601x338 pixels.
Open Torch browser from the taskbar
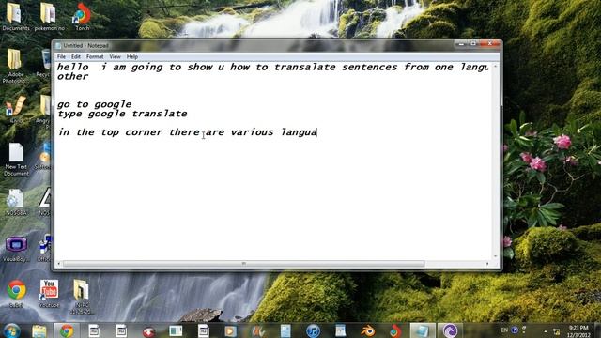click(x=395, y=330)
